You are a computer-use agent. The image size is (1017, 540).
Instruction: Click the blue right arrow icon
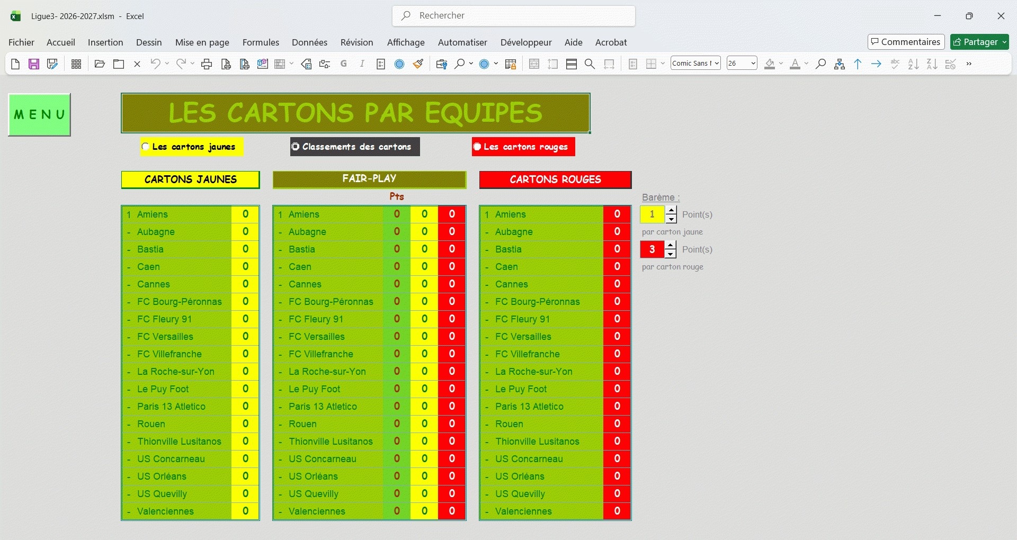(x=877, y=64)
